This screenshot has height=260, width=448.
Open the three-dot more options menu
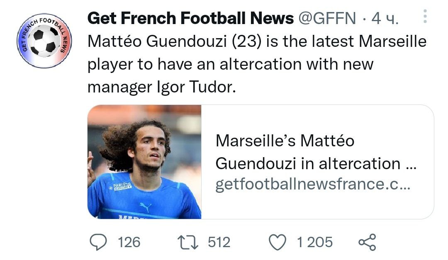(425, 17)
